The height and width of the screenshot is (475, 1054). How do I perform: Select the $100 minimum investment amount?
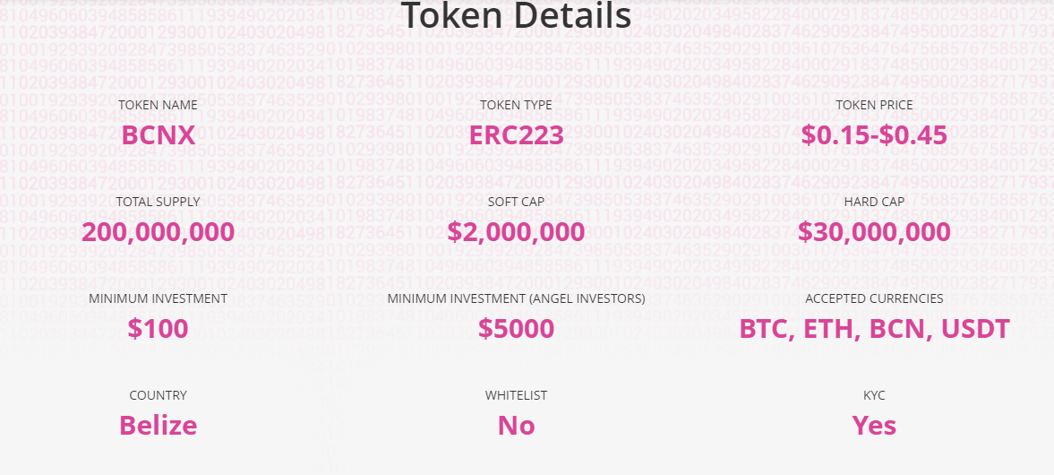point(158,329)
